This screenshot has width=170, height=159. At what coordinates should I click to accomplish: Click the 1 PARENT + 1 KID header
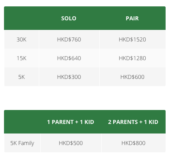point(71,122)
